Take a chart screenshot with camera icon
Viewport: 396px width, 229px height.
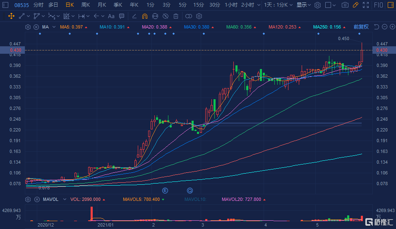345,5
